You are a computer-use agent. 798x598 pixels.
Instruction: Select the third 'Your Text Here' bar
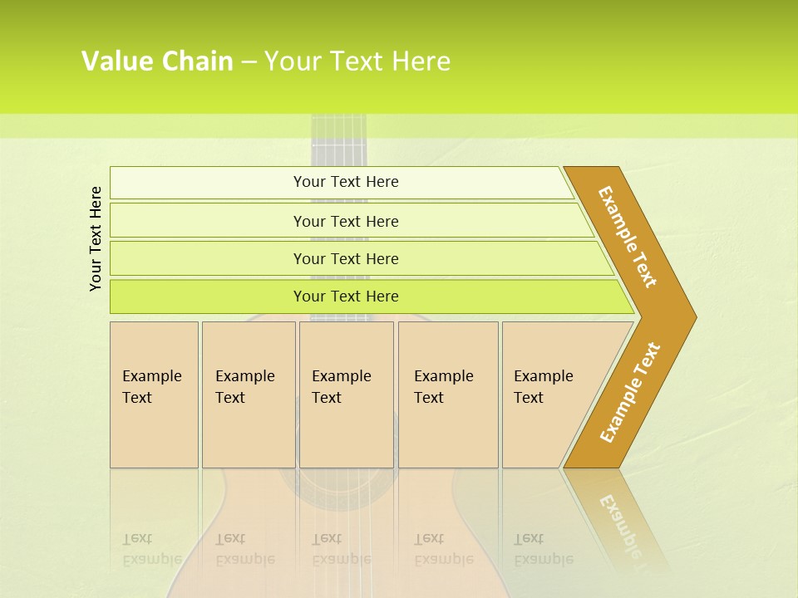point(362,258)
